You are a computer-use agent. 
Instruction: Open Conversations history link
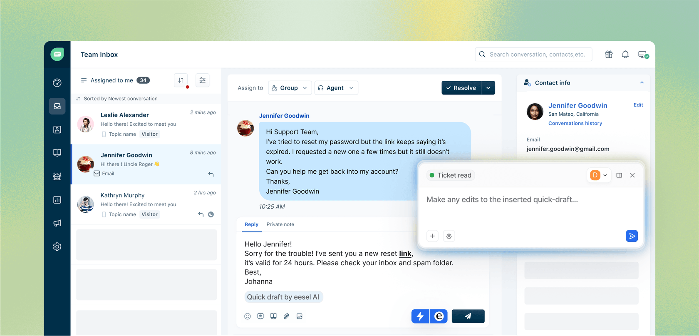click(x=575, y=123)
